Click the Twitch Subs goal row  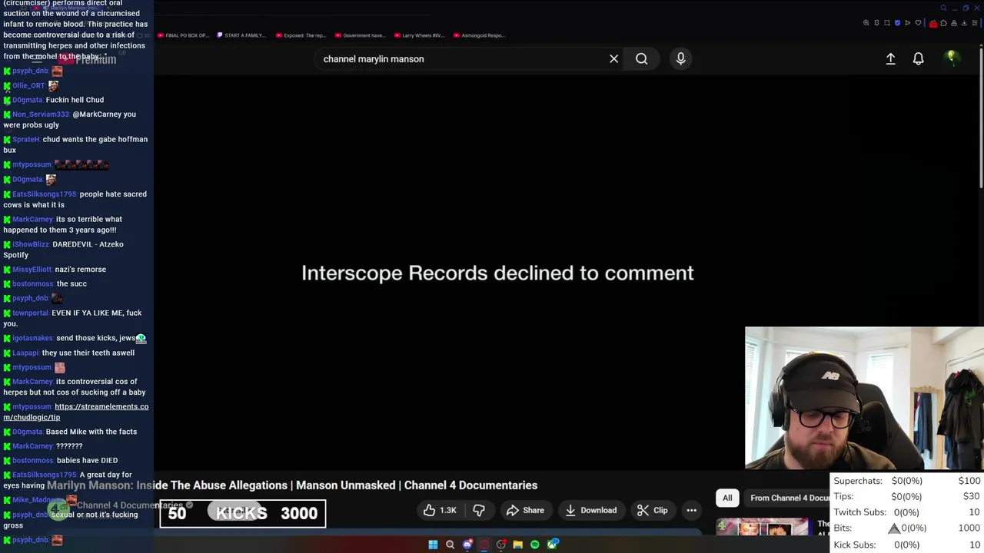click(906, 512)
